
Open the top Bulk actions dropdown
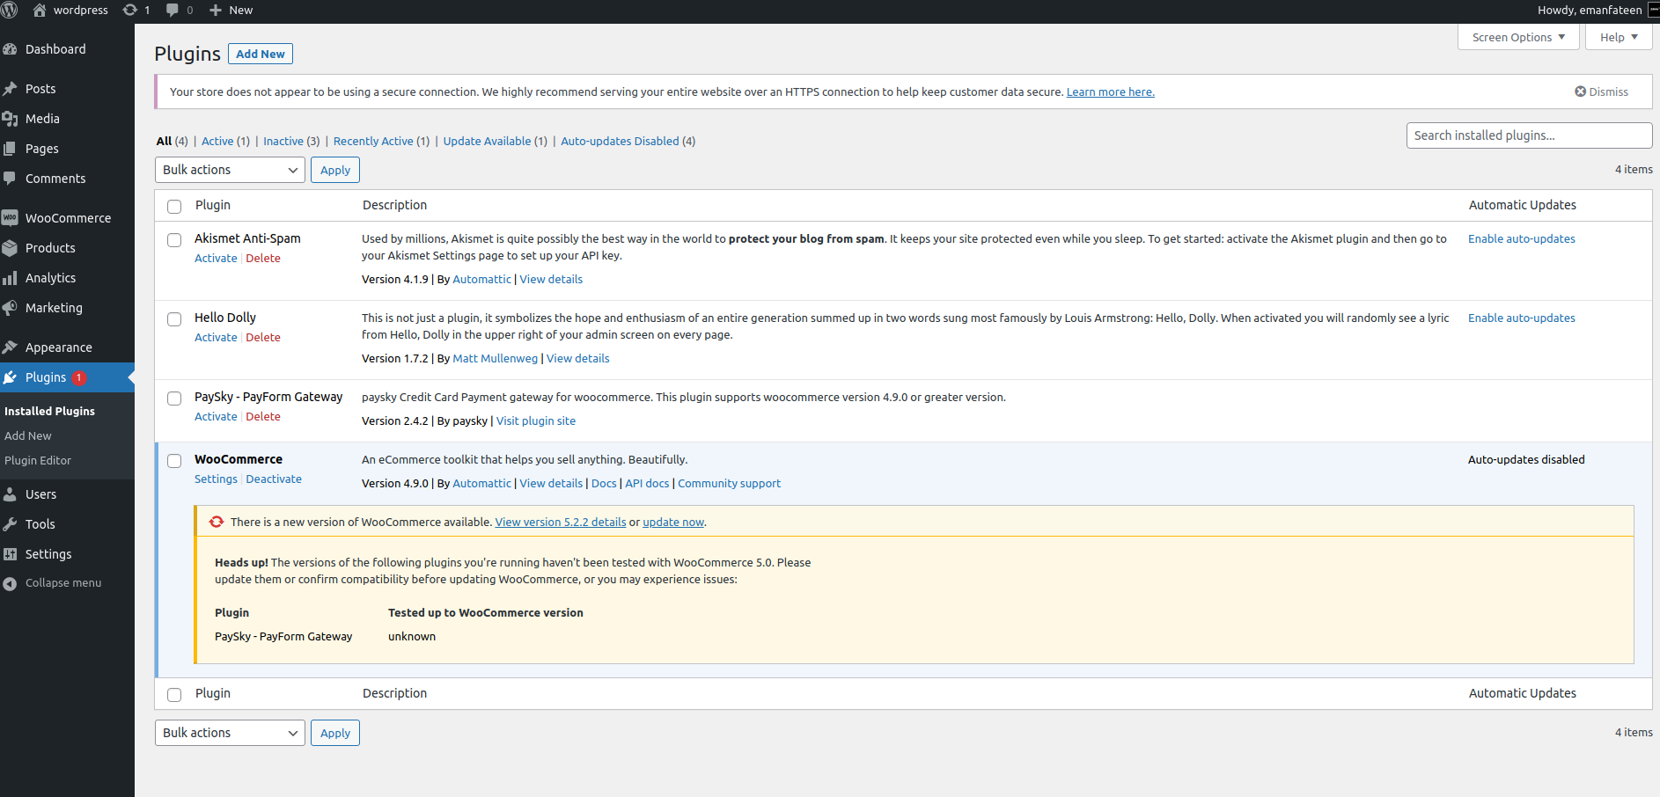230,170
